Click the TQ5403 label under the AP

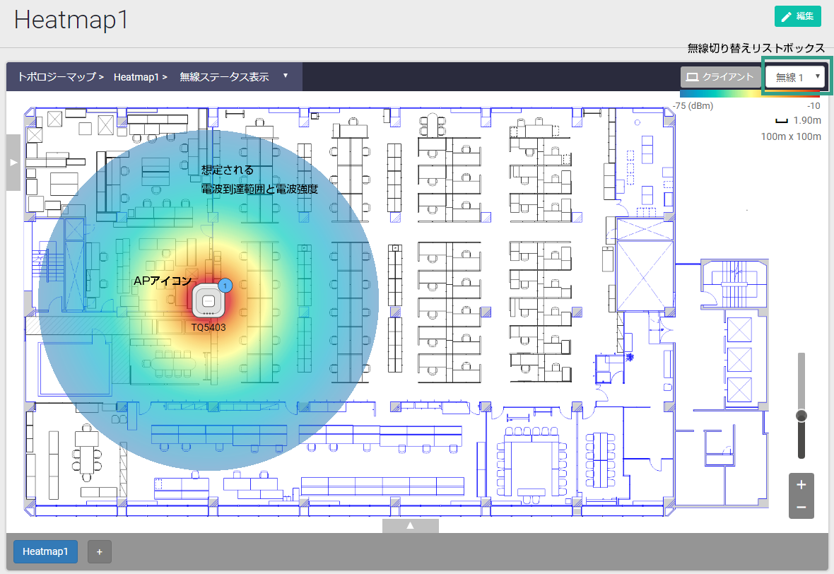point(208,328)
